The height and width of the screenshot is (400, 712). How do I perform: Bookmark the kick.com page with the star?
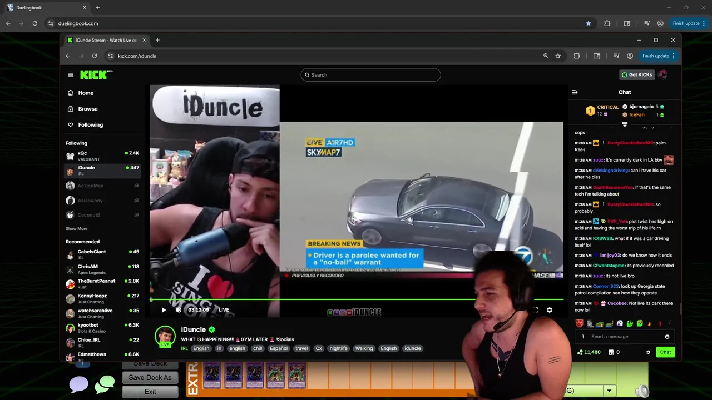(x=558, y=56)
